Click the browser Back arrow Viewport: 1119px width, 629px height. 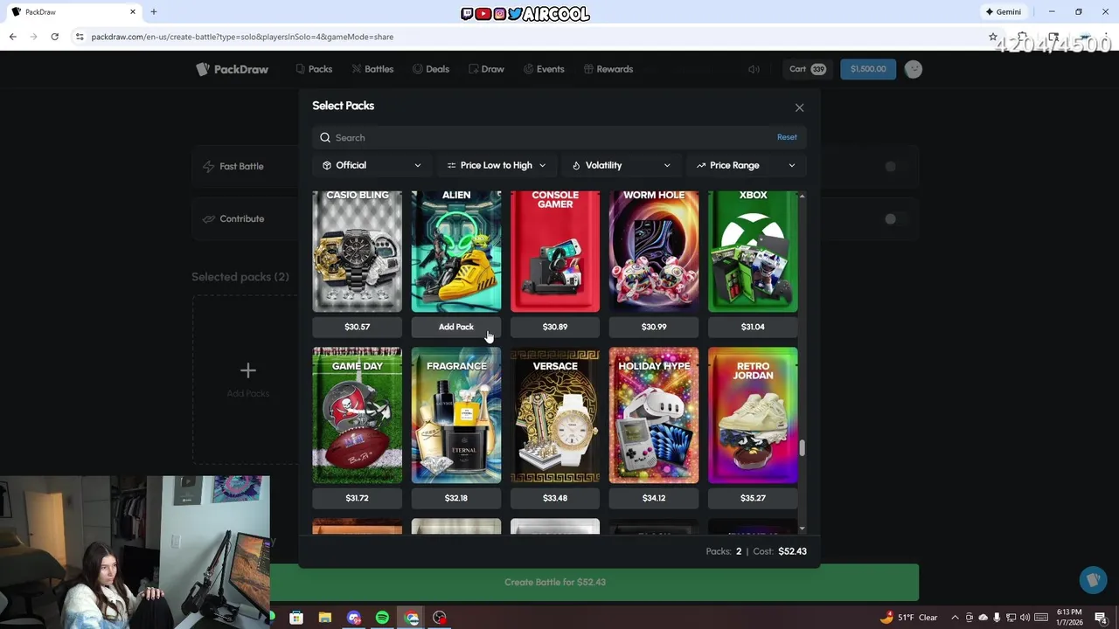[x=12, y=37]
